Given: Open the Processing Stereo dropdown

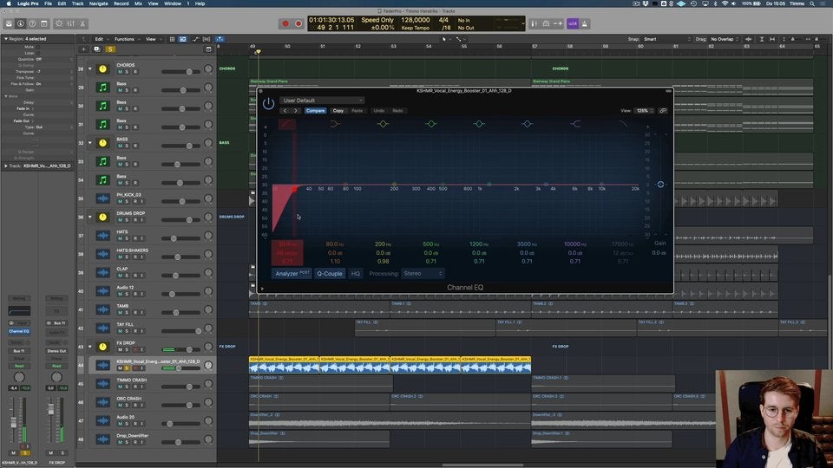Looking at the screenshot, I should pos(423,274).
